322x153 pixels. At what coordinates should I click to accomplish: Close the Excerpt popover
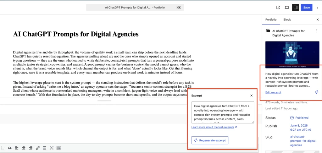[251, 96]
